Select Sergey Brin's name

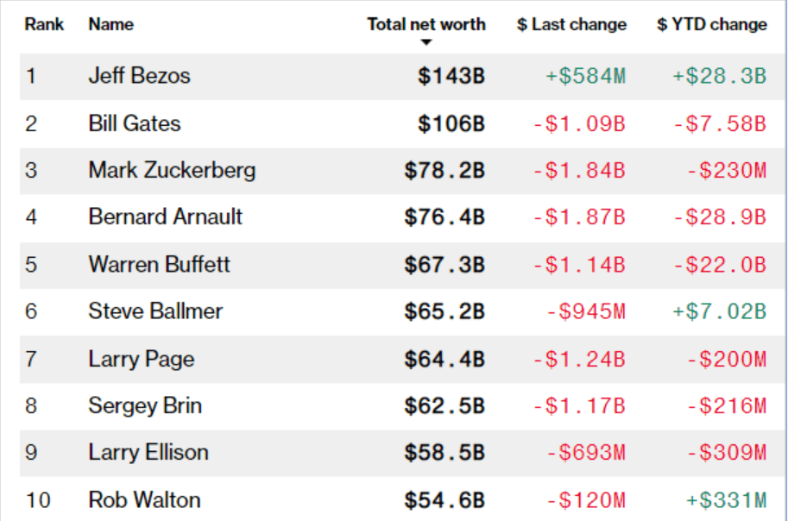pyautogui.click(x=145, y=405)
